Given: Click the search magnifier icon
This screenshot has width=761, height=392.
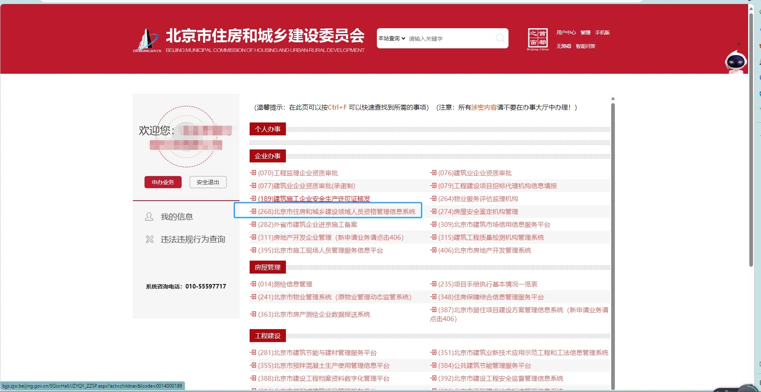Looking at the screenshot, I should 500,38.
